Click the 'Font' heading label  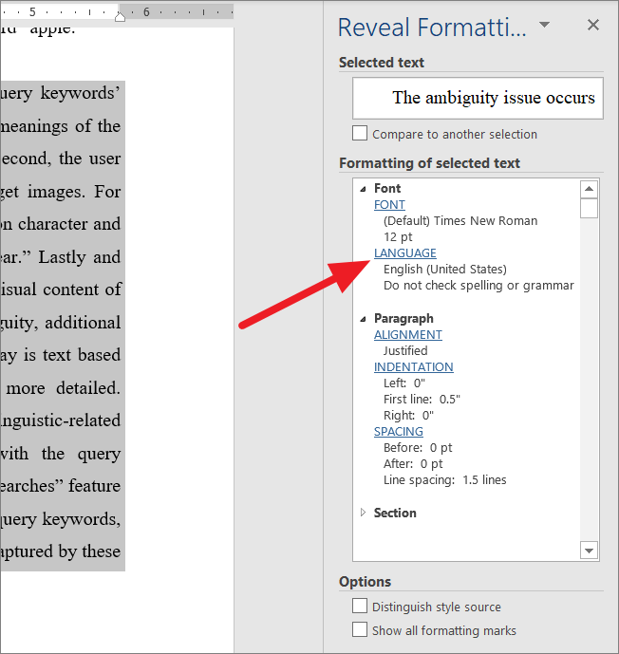(x=387, y=189)
